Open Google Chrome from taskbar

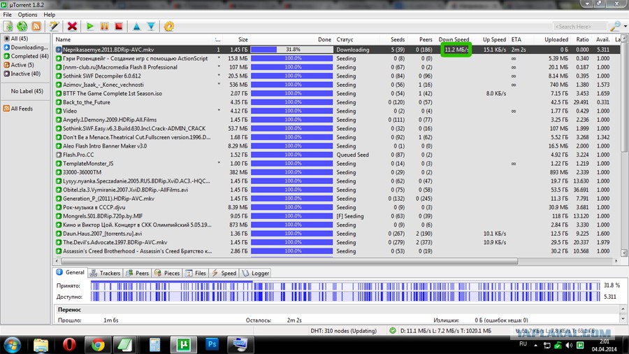(98, 345)
